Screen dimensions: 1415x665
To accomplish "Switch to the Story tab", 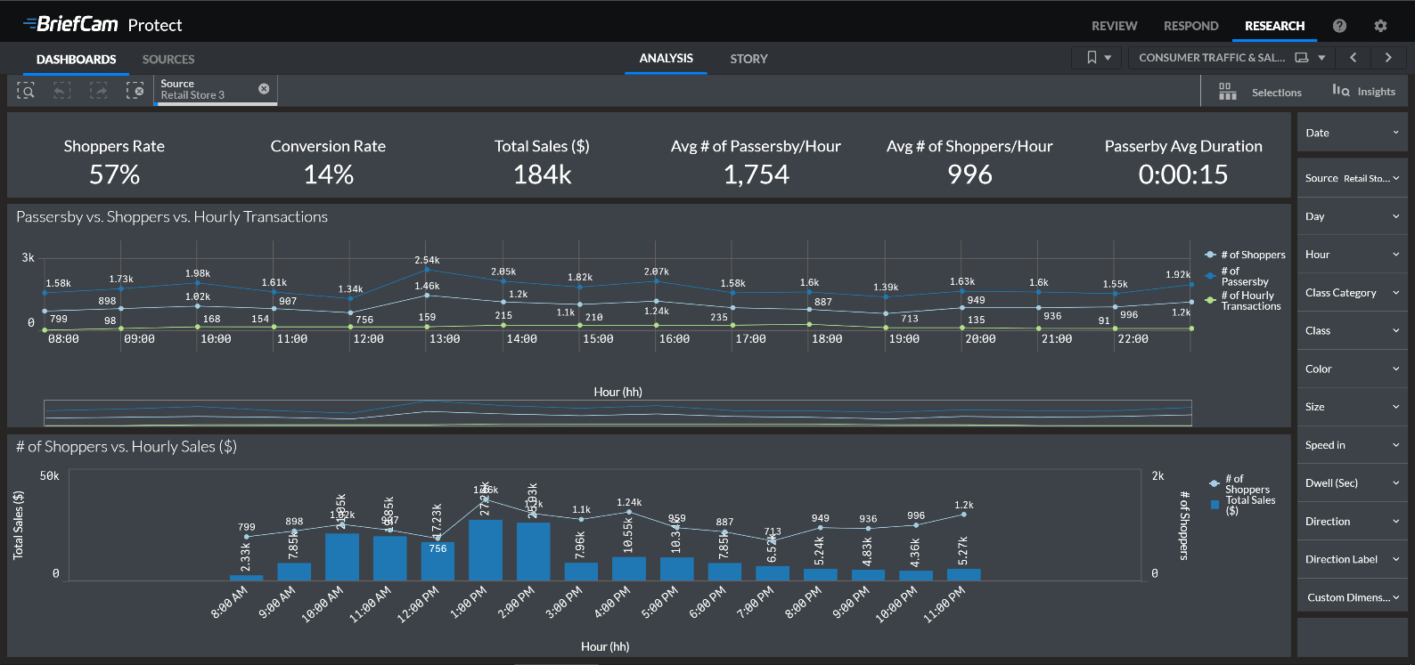I will coord(748,59).
